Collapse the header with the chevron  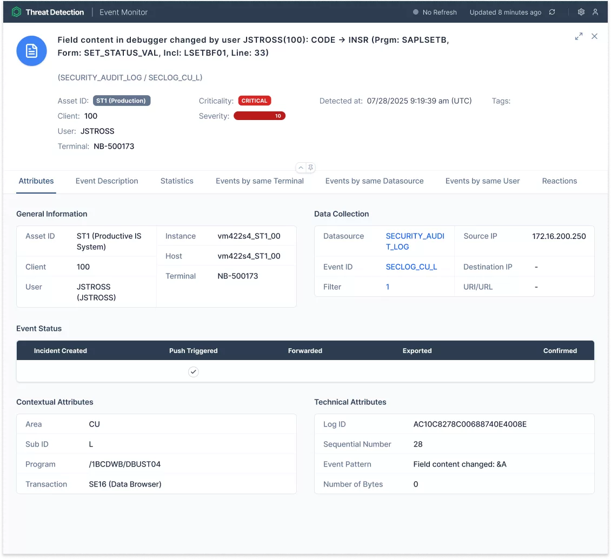click(300, 167)
